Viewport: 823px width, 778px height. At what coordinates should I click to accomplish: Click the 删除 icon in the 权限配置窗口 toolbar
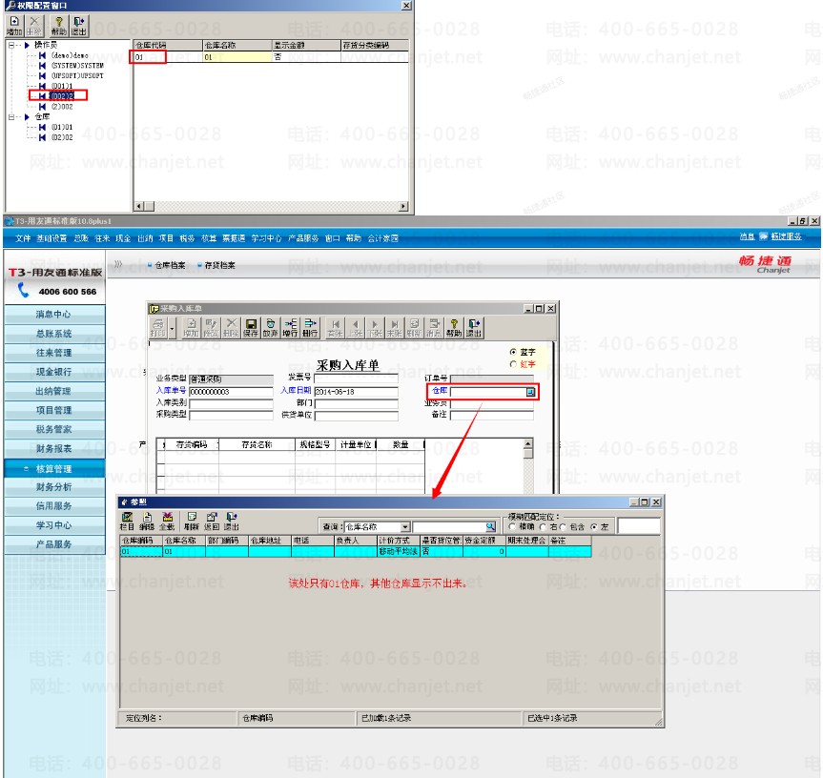(34, 26)
